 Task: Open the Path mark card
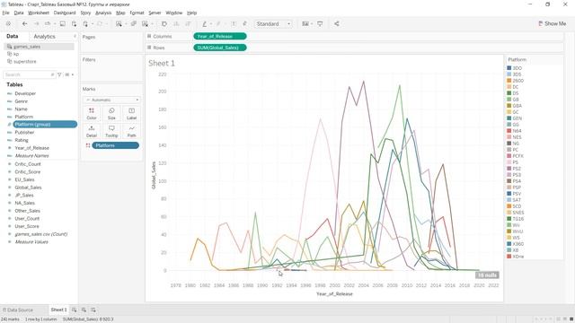click(x=132, y=131)
